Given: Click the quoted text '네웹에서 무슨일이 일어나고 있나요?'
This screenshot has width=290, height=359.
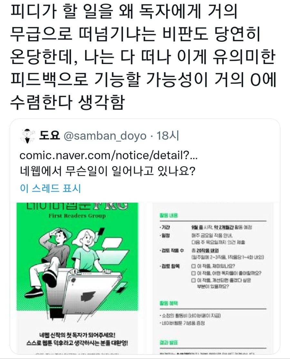Looking at the screenshot, I should click(x=108, y=171).
